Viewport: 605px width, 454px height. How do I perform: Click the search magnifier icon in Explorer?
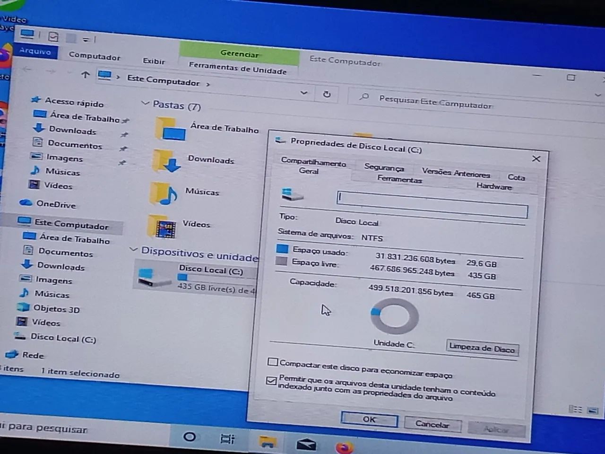tap(363, 97)
